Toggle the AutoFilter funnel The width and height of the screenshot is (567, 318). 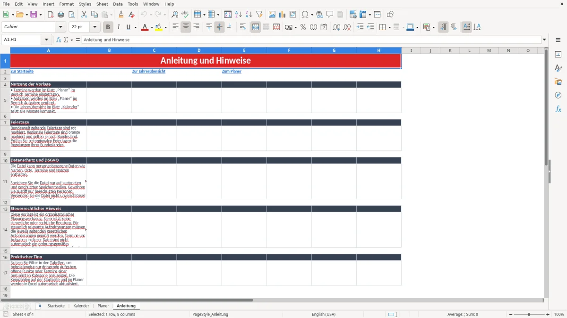pyautogui.click(x=259, y=15)
